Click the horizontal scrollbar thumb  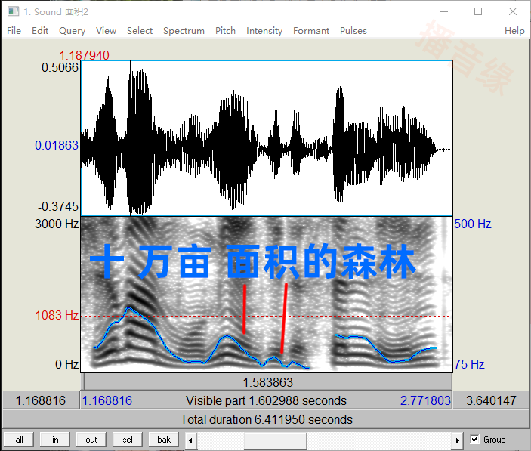[276, 440]
